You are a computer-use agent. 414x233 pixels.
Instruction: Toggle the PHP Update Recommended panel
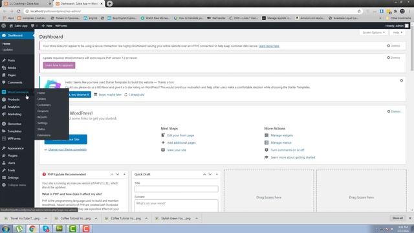tap(124, 174)
